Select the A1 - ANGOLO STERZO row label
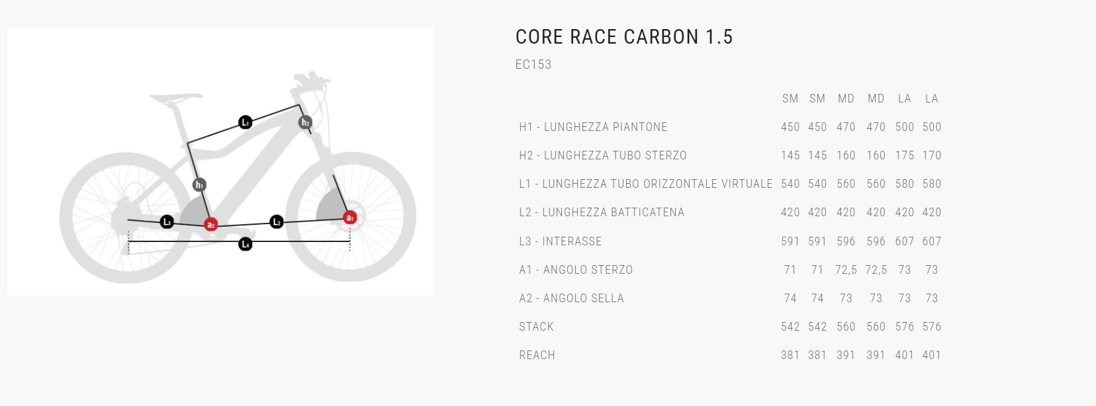 pos(576,270)
